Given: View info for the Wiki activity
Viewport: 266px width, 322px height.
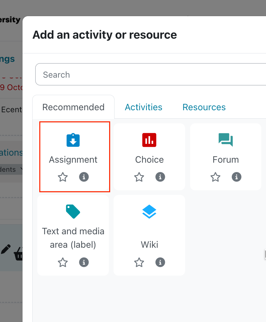Looking at the screenshot, I should [x=160, y=262].
